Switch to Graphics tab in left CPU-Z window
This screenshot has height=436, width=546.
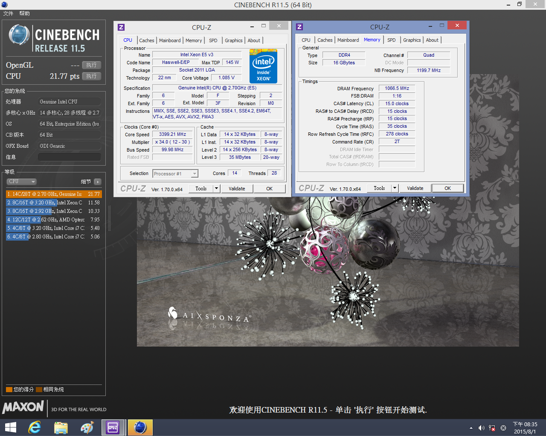(x=234, y=40)
